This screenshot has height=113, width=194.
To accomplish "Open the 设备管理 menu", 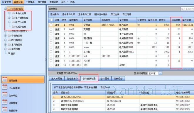I will click(x=6, y=2).
